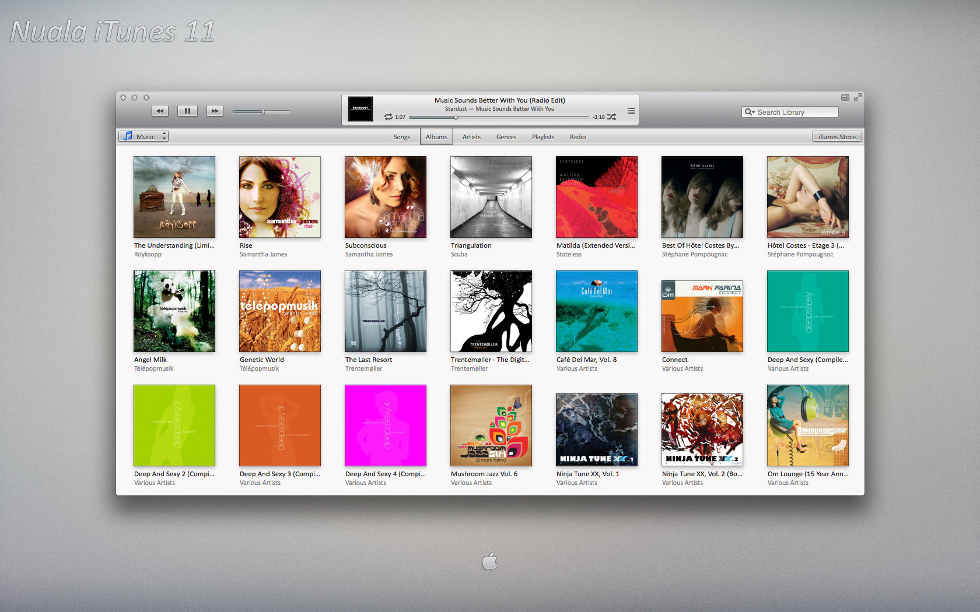The height and width of the screenshot is (612, 980).
Task: Toggle the repeat mode icon
Action: point(388,117)
